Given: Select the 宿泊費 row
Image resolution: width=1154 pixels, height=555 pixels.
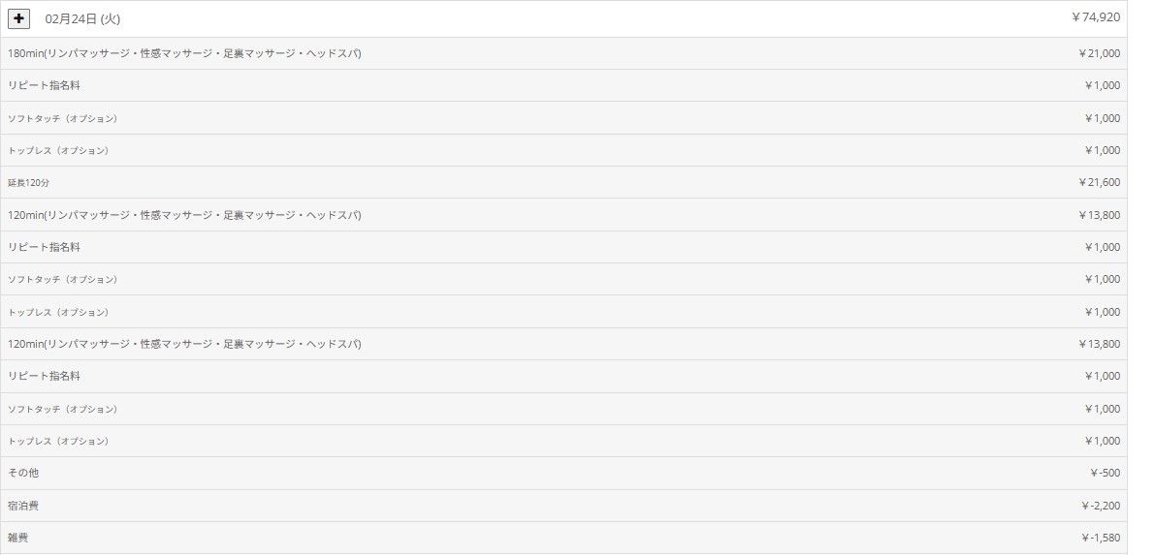Looking at the screenshot, I should coord(23,506).
